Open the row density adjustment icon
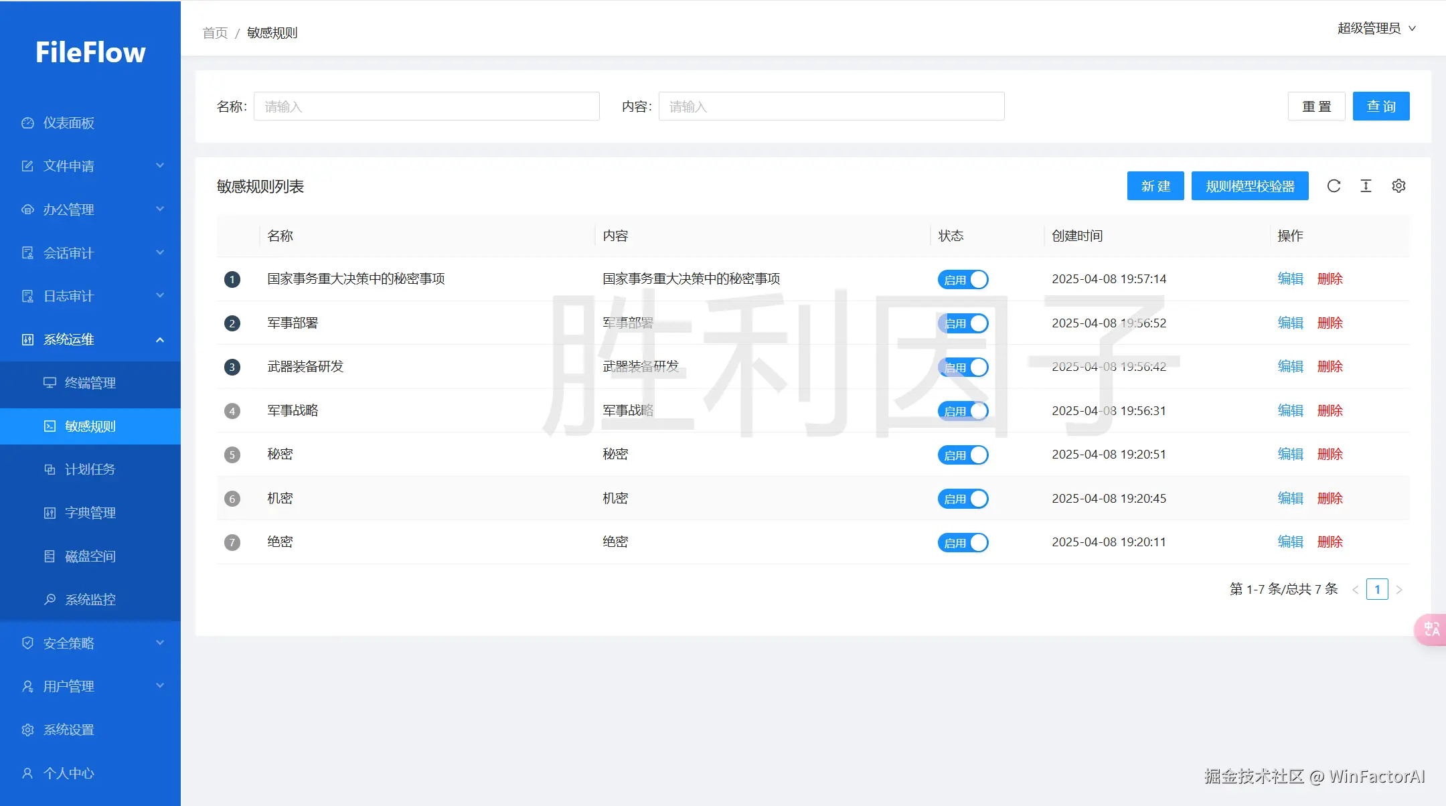1446x806 pixels. click(1366, 186)
